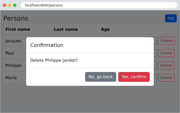Delete the Jacques row
The width and height of the screenshot is (180, 113).
166,41
